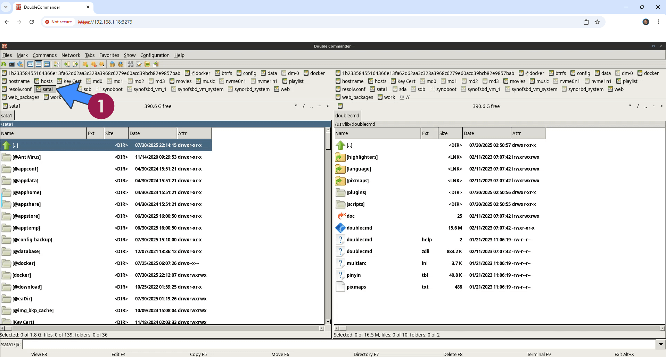Click the Directory F7 button
The width and height of the screenshot is (666, 357).
366,354
